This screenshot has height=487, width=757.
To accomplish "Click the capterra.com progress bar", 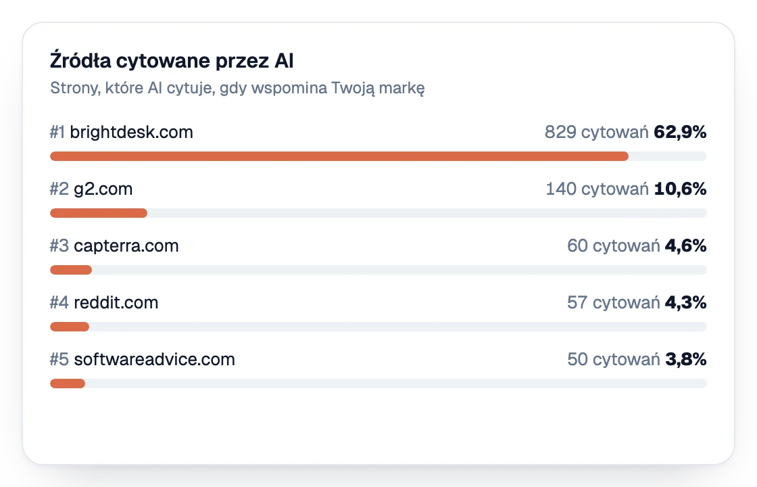I will pyautogui.click(x=378, y=270).
